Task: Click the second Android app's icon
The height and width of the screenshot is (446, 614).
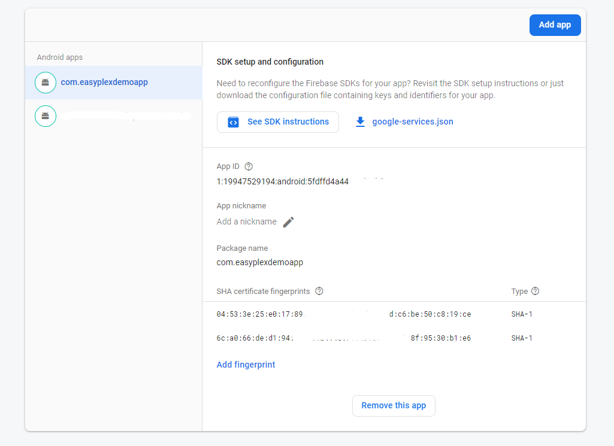Action: (x=46, y=116)
